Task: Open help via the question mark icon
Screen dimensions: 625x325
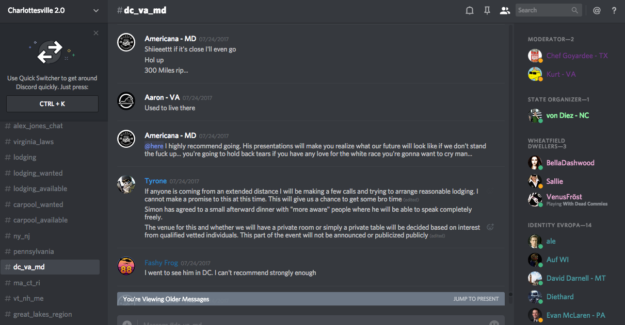Action: click(614, 10)
